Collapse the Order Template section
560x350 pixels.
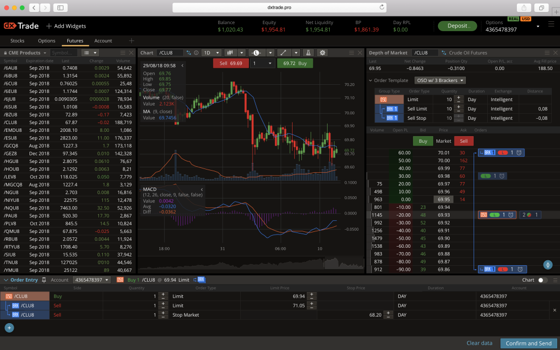[370, 80]
